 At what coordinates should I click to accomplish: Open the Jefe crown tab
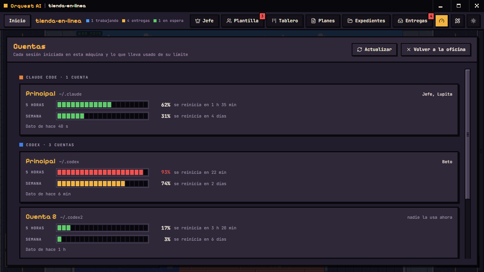[x=204, y=21]
